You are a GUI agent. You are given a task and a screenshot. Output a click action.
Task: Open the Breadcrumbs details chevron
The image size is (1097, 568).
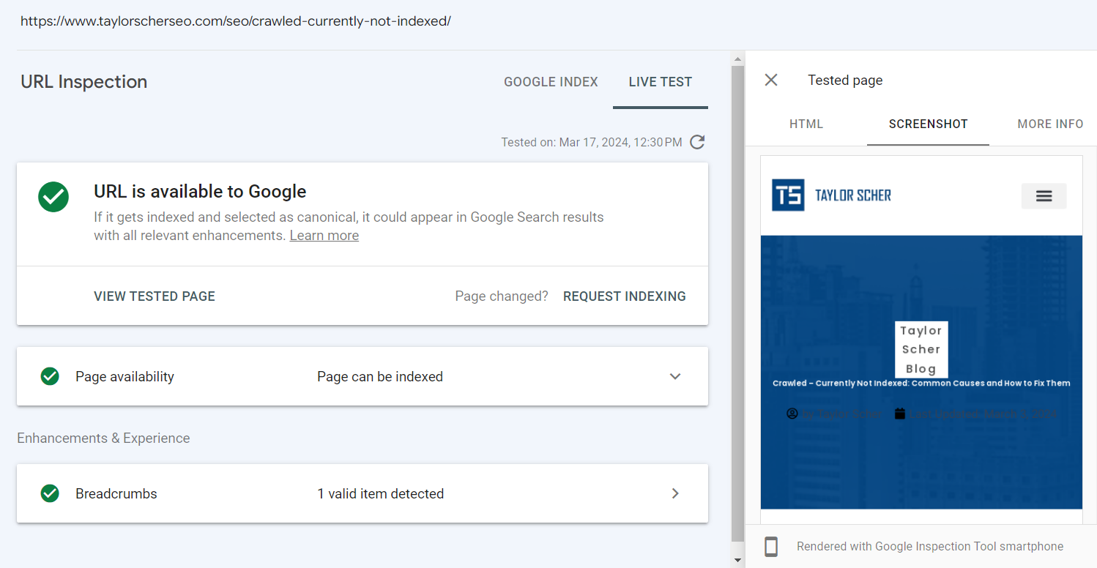click(x=675, y=493)
